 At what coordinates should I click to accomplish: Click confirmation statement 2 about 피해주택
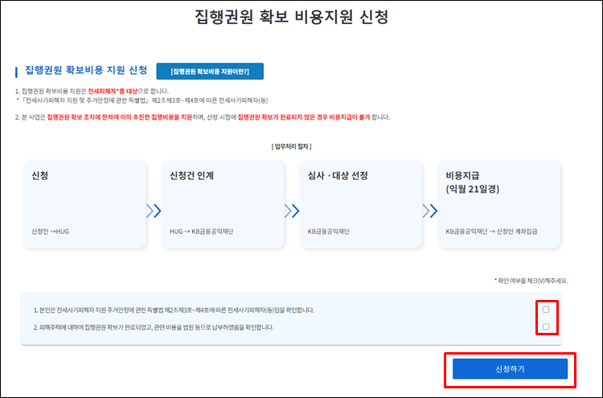point(154,327)
